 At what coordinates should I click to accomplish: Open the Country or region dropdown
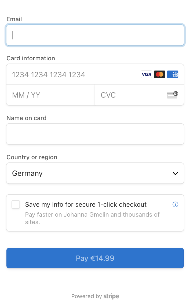[95, 173]
